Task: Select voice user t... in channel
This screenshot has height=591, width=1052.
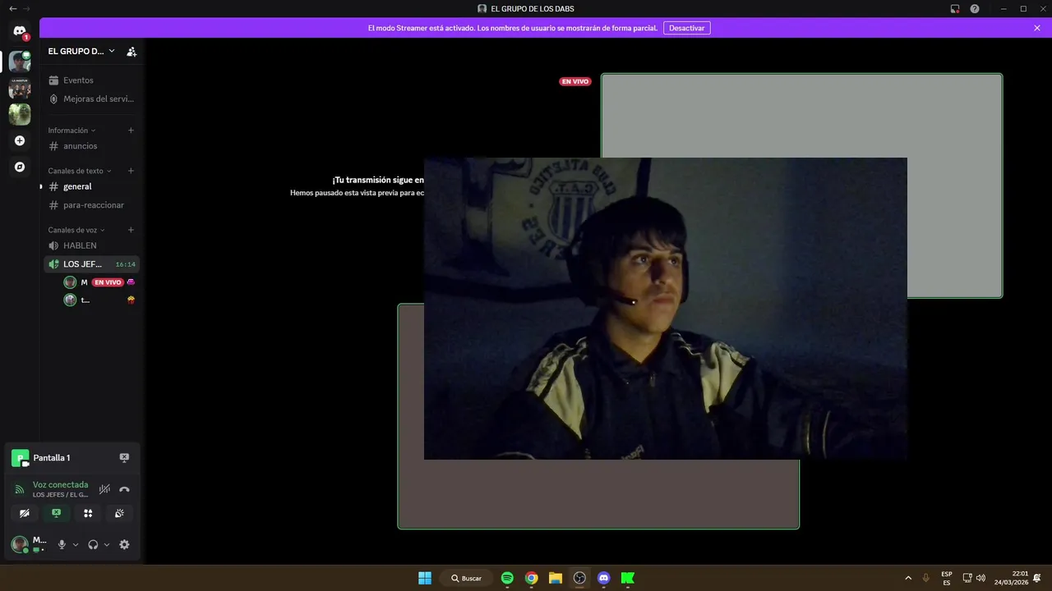Action: tap(99, 300)
